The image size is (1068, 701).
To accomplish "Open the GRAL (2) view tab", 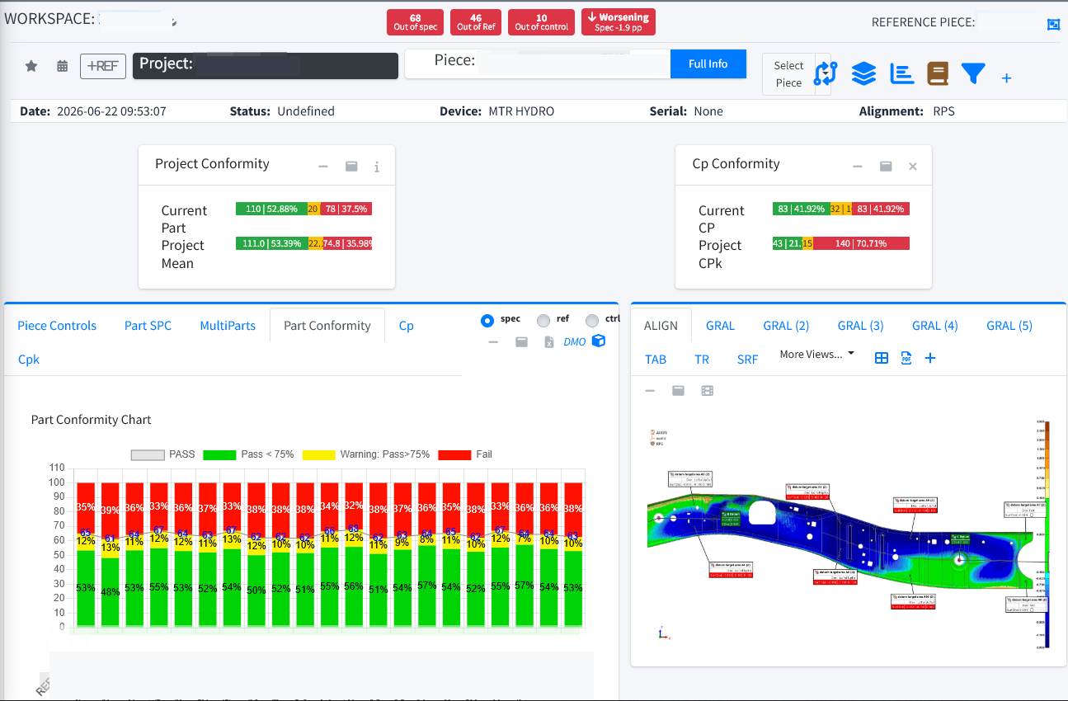I will (x=786, y=326).
